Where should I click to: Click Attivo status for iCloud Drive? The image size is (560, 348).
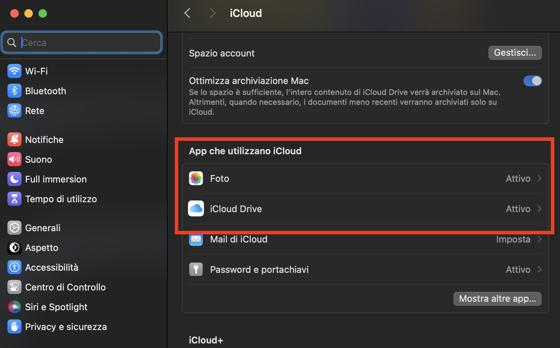point(518,209)
